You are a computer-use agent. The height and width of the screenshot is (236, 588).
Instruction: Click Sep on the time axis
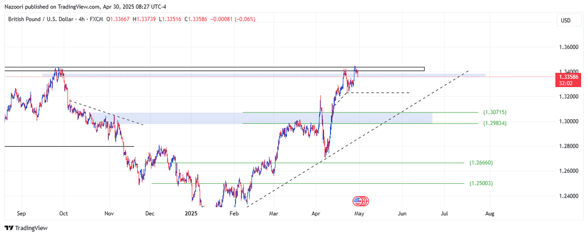click(21, 214)
